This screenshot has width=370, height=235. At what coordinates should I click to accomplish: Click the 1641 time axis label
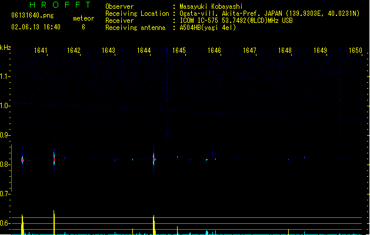click(x=41, y=51)
